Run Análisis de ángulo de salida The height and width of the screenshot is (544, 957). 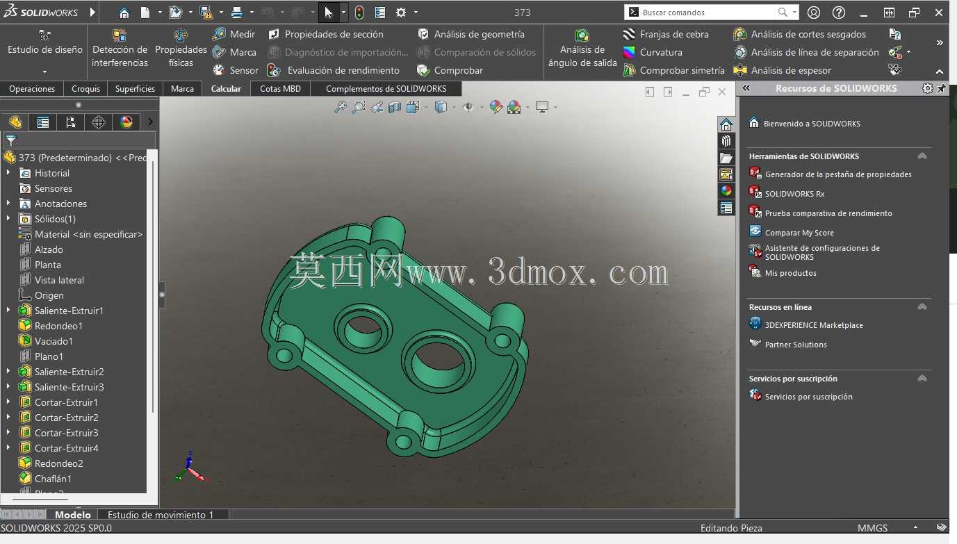coord(582,48)
